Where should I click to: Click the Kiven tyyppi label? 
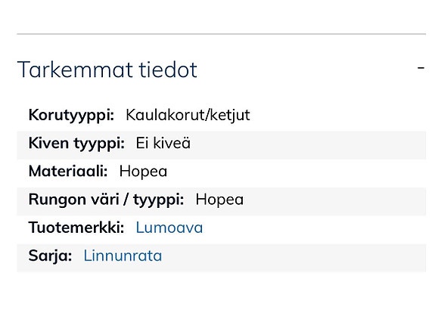click(x=76, y=144)
